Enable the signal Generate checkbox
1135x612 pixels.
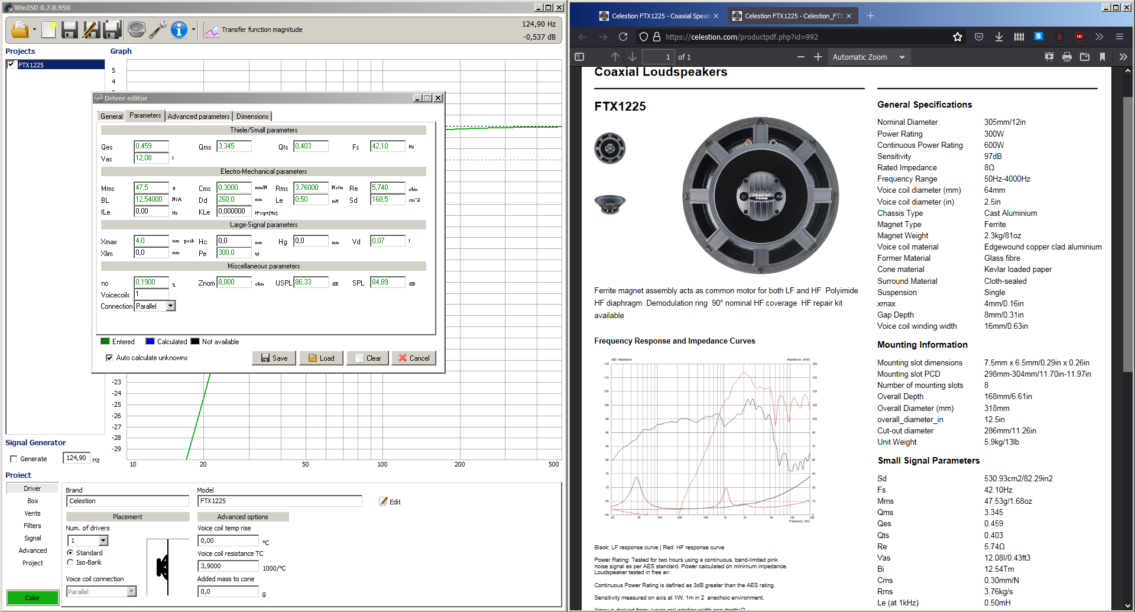14,459
